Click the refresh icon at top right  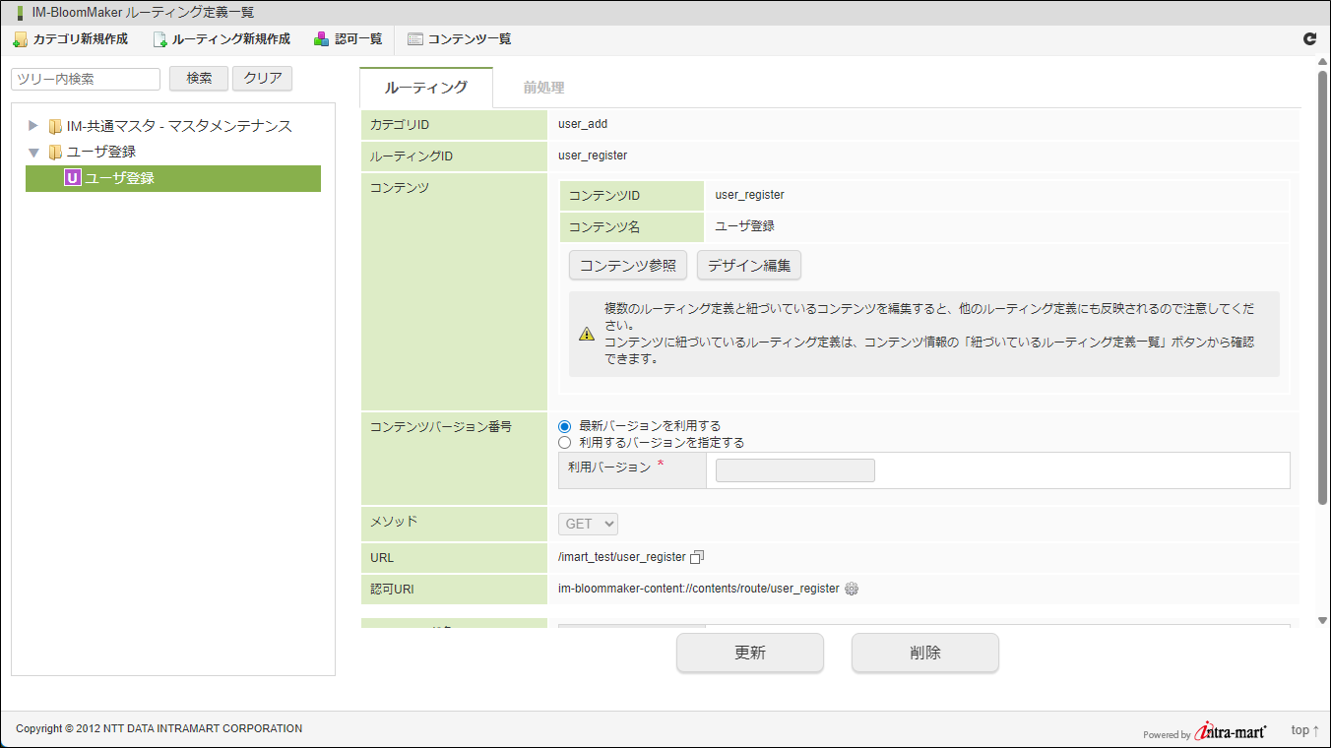1309,39
